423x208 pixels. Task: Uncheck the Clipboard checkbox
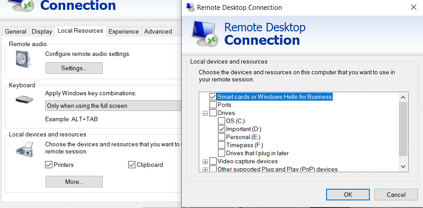pyautogui.click(x=132, y=165)
